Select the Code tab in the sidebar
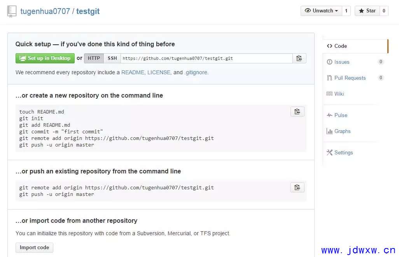399x257 pixels. point(355,46)
